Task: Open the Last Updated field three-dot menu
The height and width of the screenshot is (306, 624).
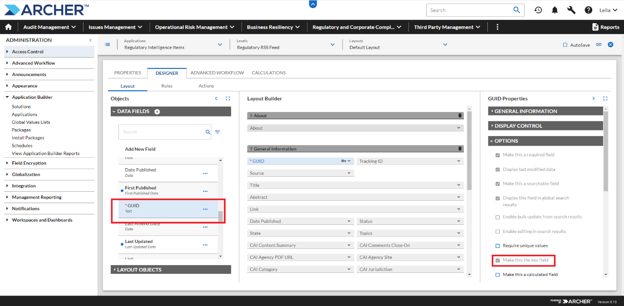Action: (205, 245)
